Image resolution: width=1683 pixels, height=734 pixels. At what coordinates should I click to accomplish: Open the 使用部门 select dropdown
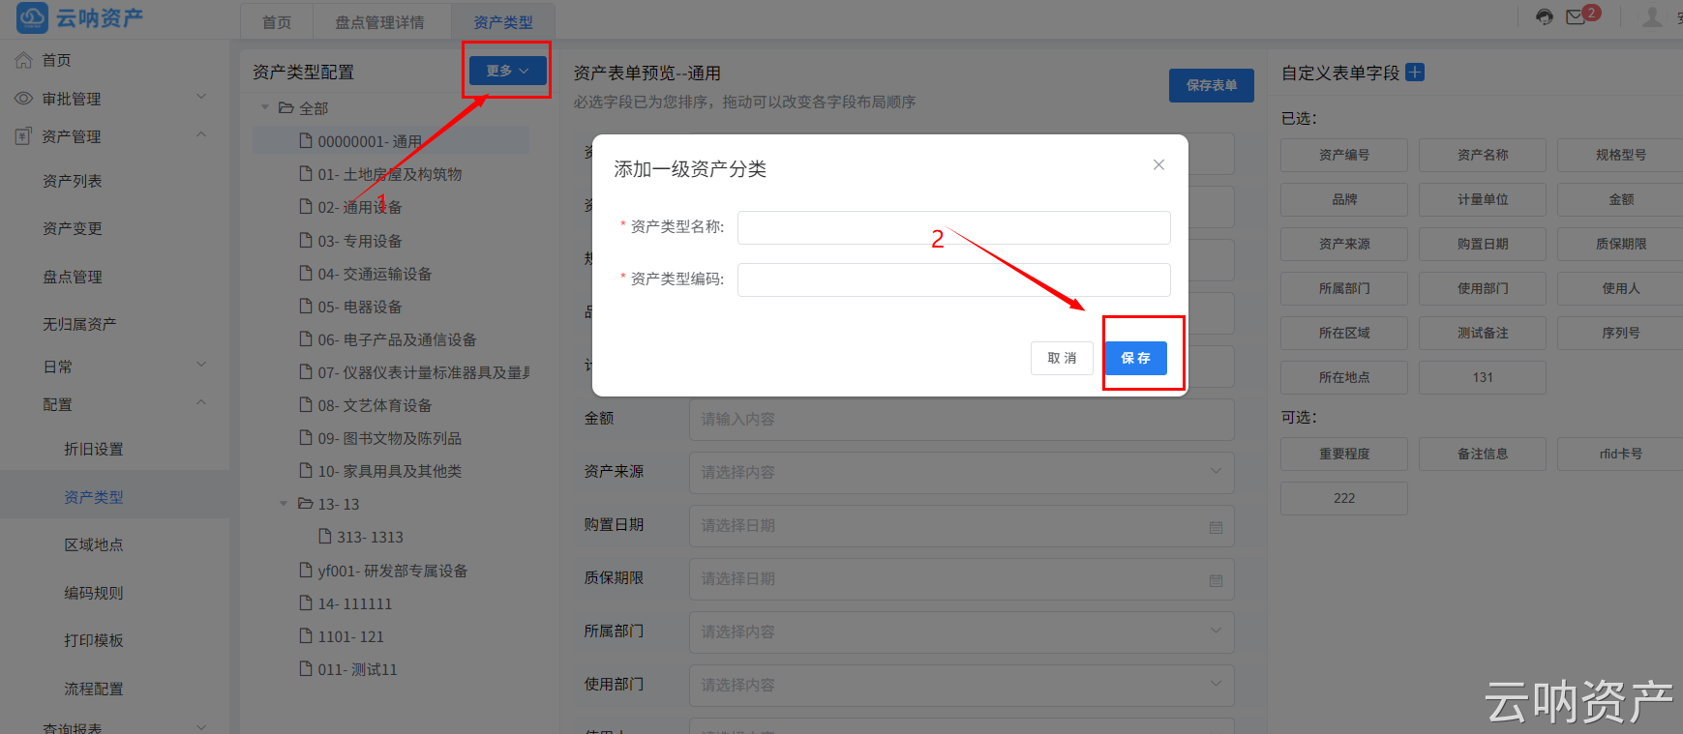[x=962, y=685]
